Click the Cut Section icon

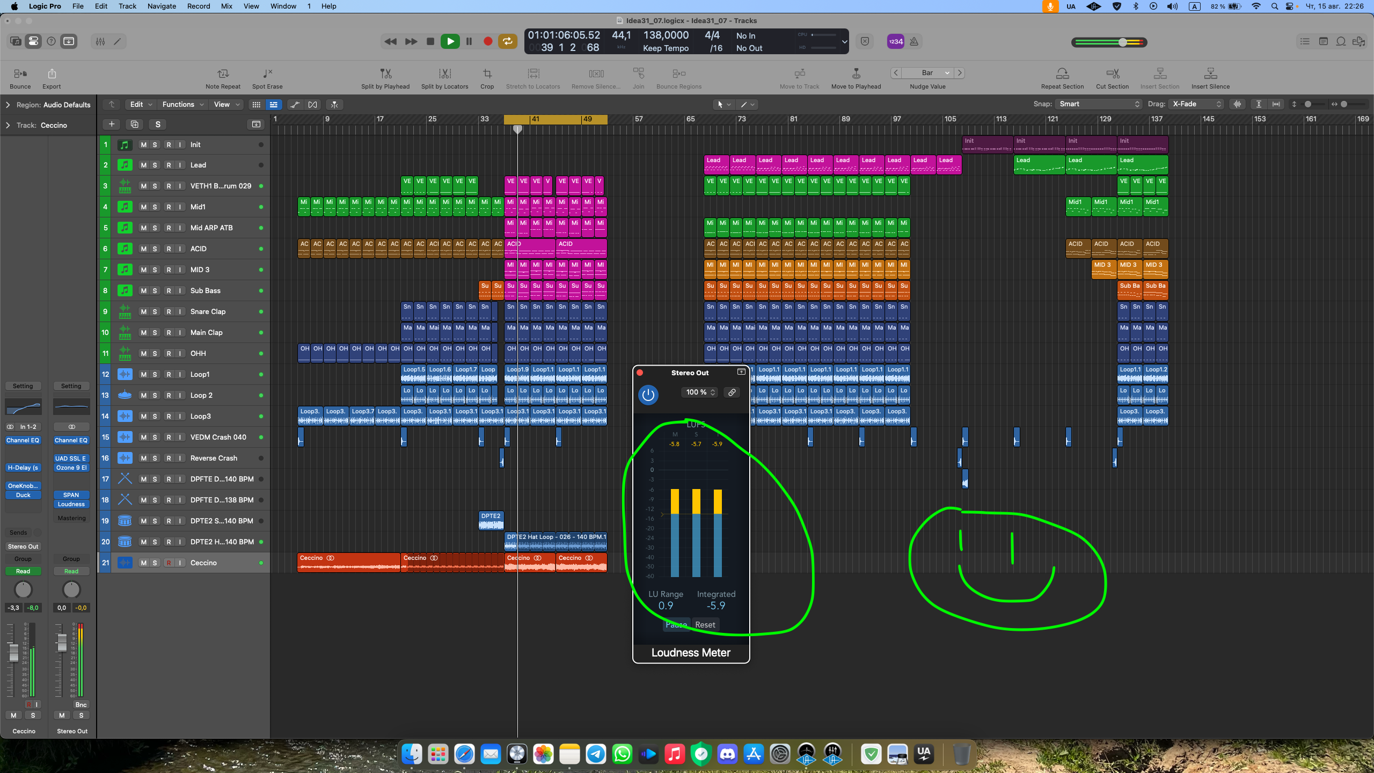tap(1112, 74)
